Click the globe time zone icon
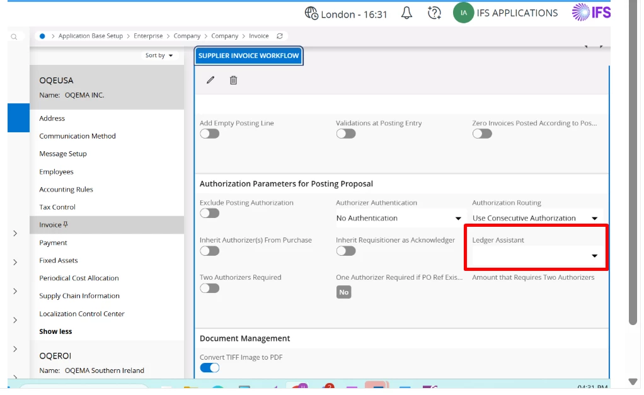 coord(311,13)
